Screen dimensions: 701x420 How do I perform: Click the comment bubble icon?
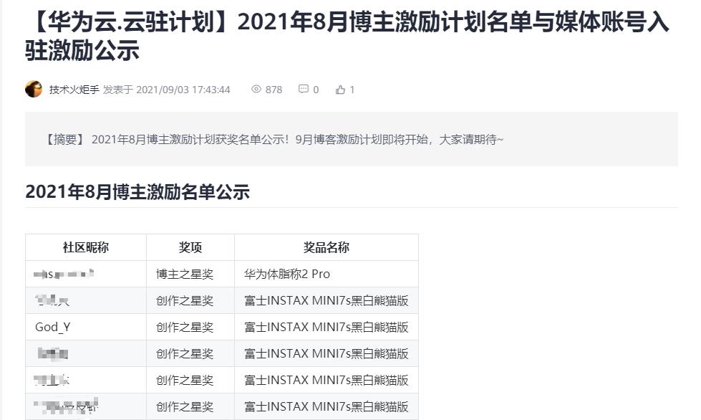[x=304, y=89]
